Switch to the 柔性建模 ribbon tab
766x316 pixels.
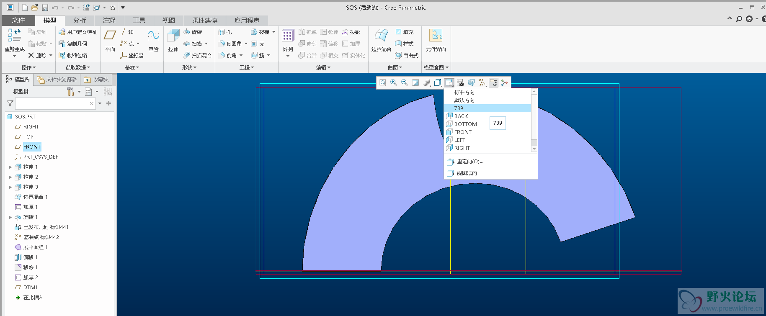(205, 20)
